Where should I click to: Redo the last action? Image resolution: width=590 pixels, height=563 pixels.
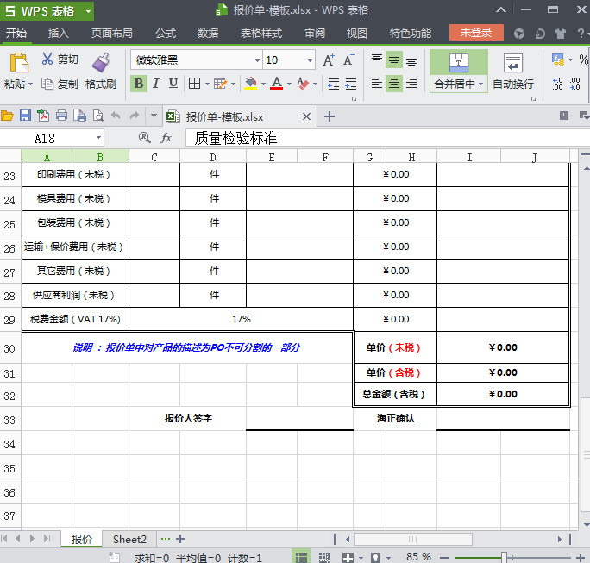[135, 116]
